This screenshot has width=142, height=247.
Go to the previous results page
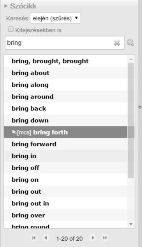pos(46,238)
